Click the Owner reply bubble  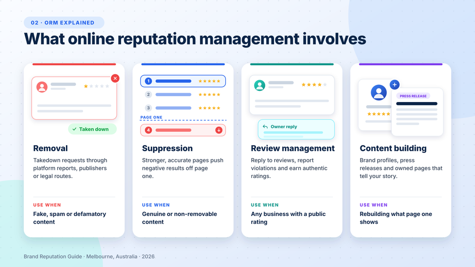pos(296,129)
